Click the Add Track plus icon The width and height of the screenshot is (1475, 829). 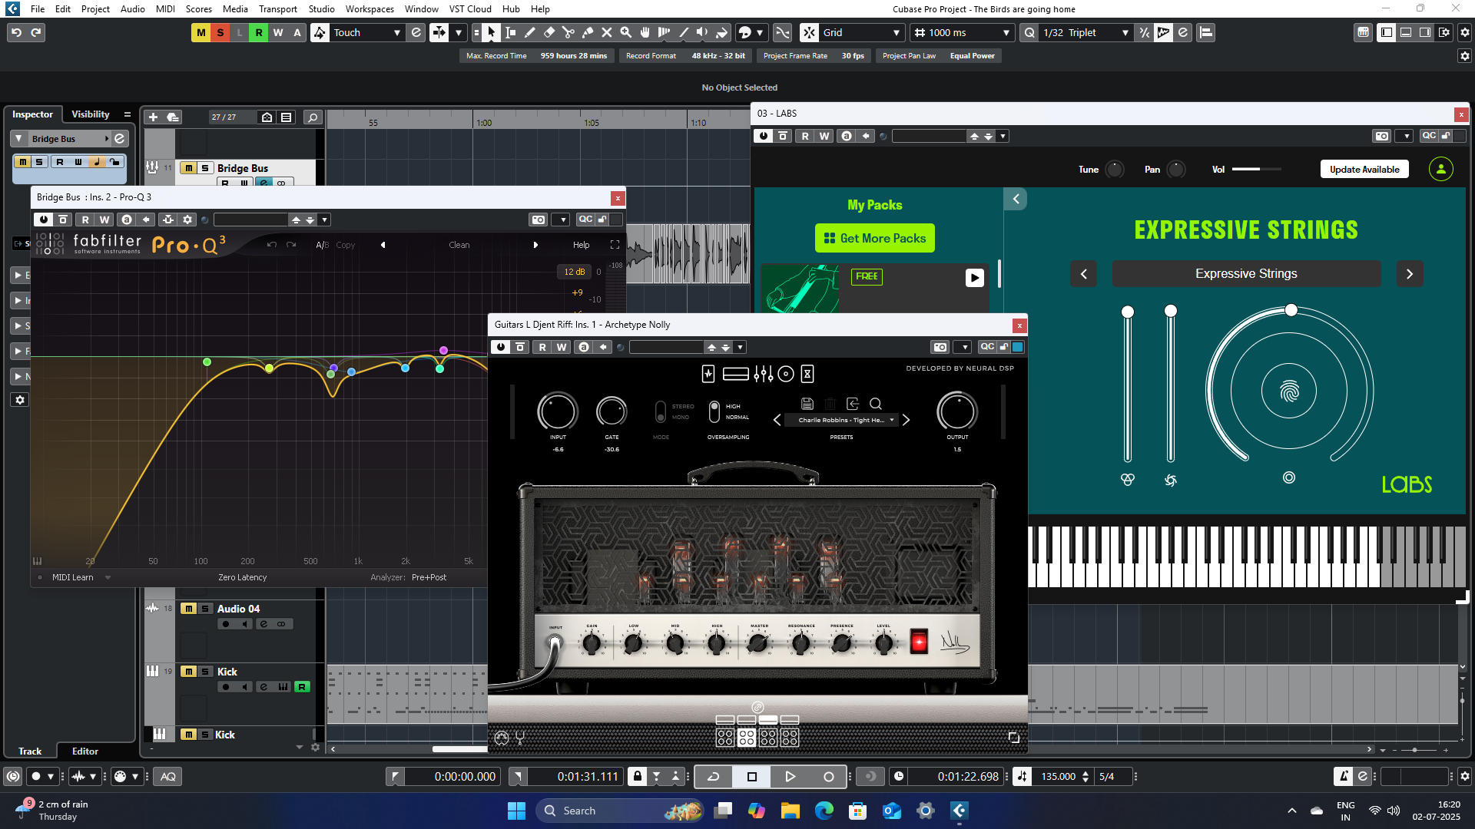click(x=153, y=117)
